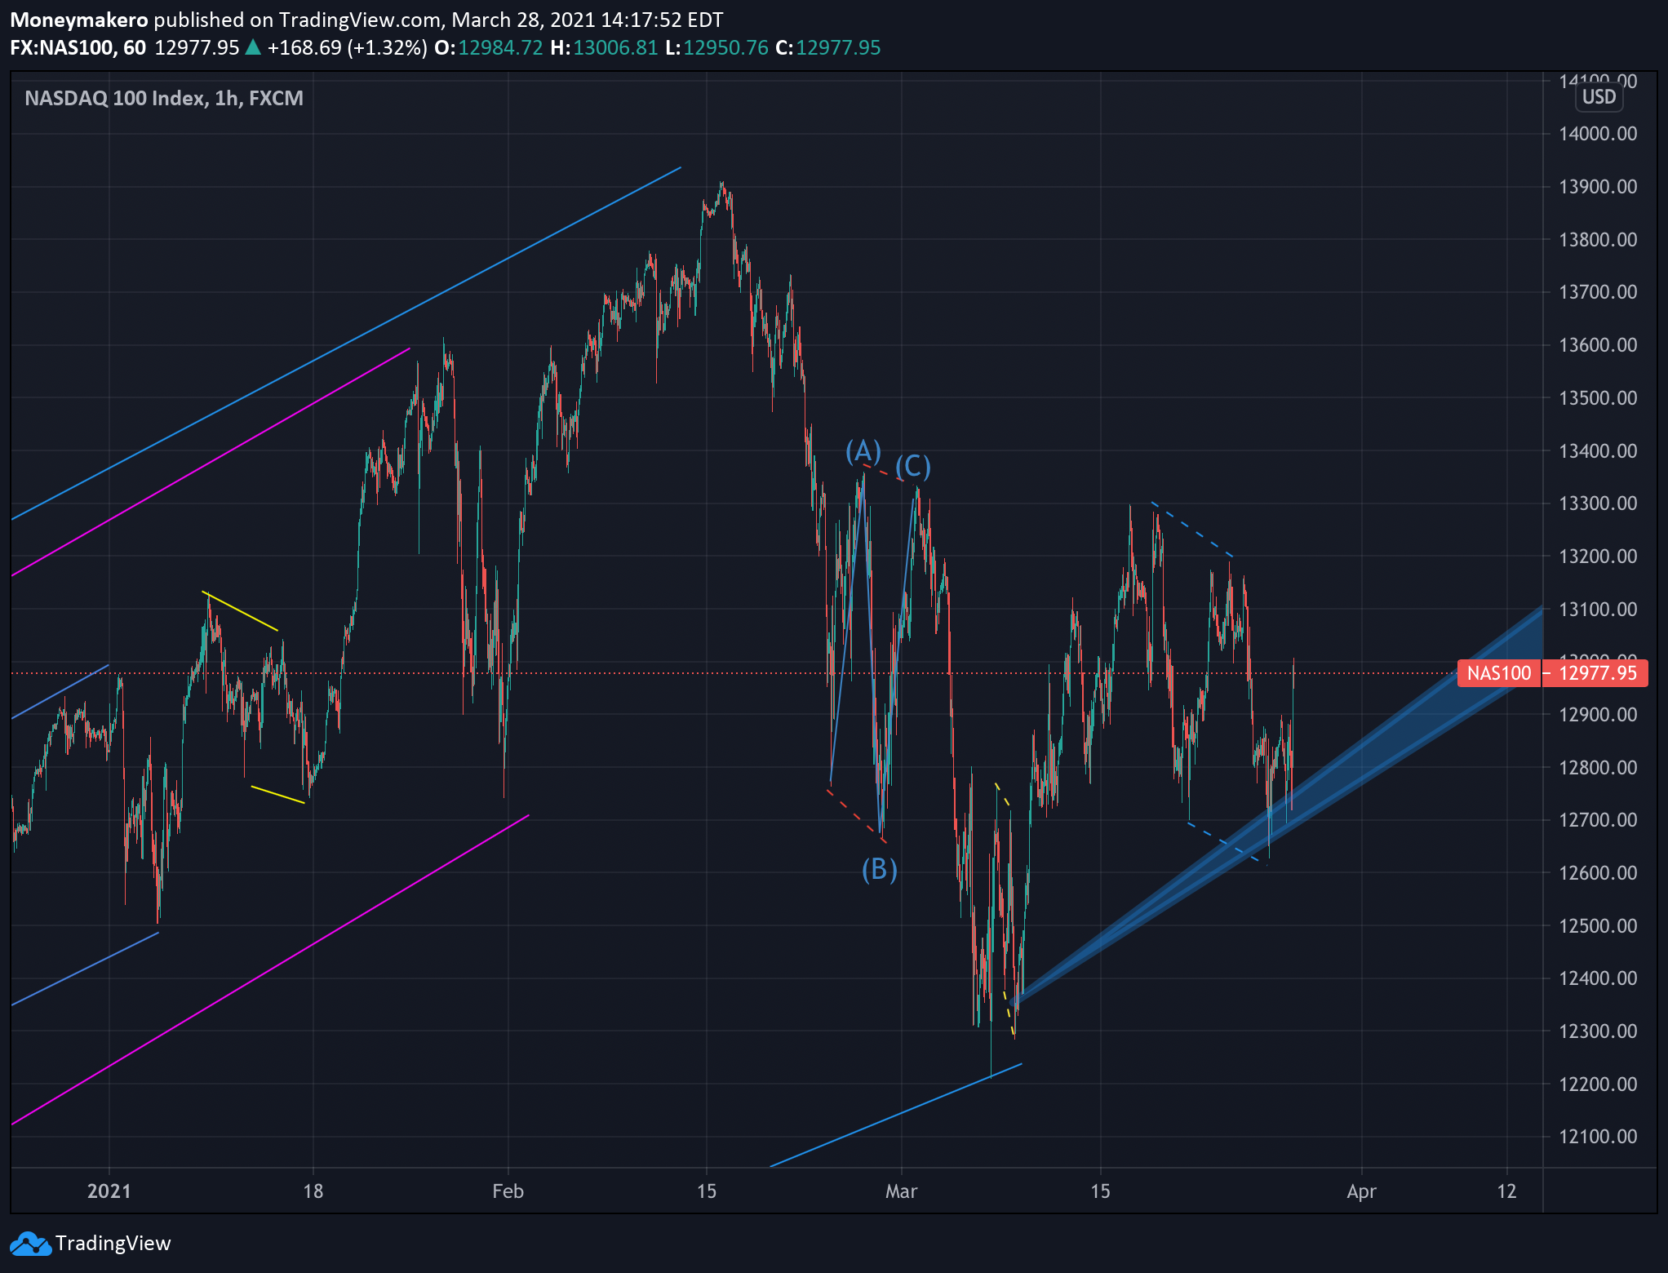Click the 13100.00 price axis label
This screenshot has height=1273, width=1668.
coord(1598,610)
